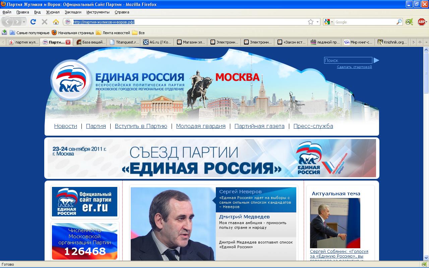Click the Сергей Неверов photo

(173, 224)
